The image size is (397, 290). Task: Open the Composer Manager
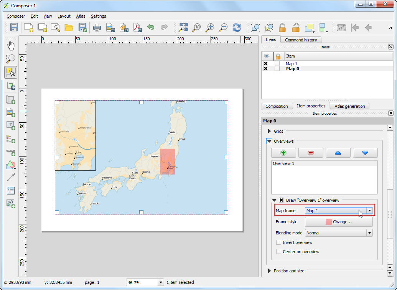coord(56,27)
